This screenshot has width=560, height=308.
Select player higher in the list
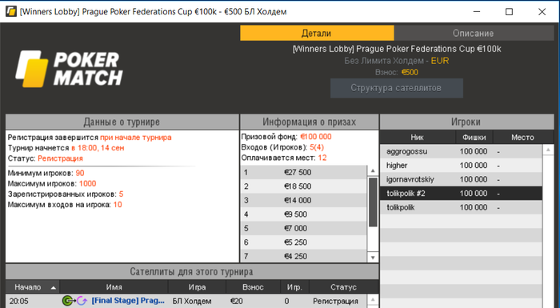461,166
